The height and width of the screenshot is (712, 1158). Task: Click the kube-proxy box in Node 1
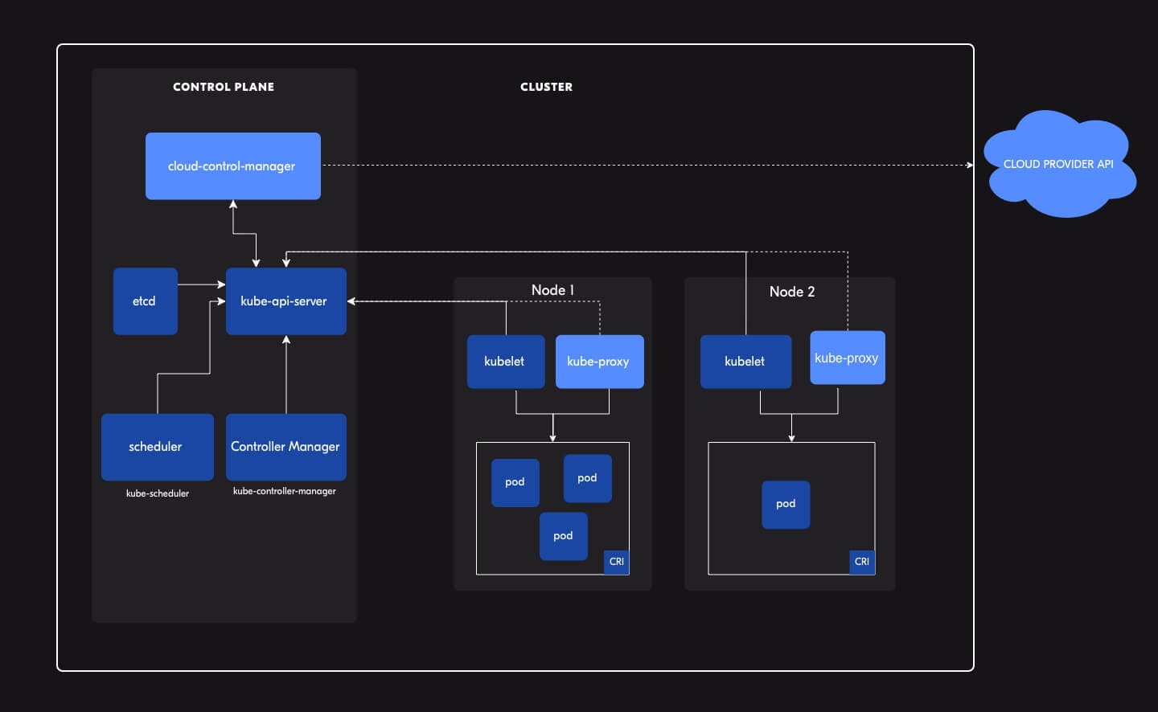(599, 362)
